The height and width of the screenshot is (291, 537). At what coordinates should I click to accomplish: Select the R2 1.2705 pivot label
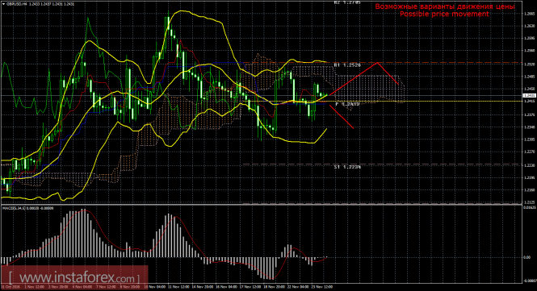(x=347, y=2)
